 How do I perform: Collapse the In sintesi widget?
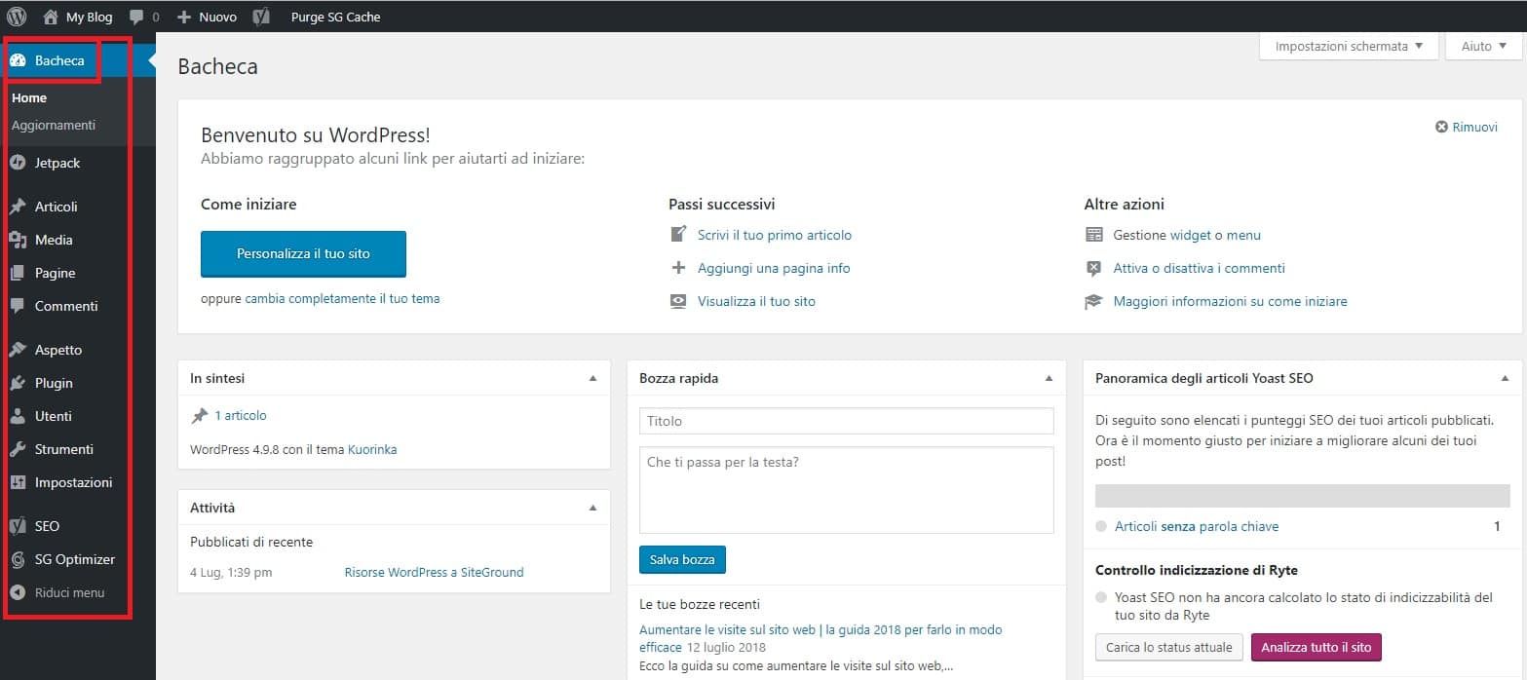(x=592, y=378)
